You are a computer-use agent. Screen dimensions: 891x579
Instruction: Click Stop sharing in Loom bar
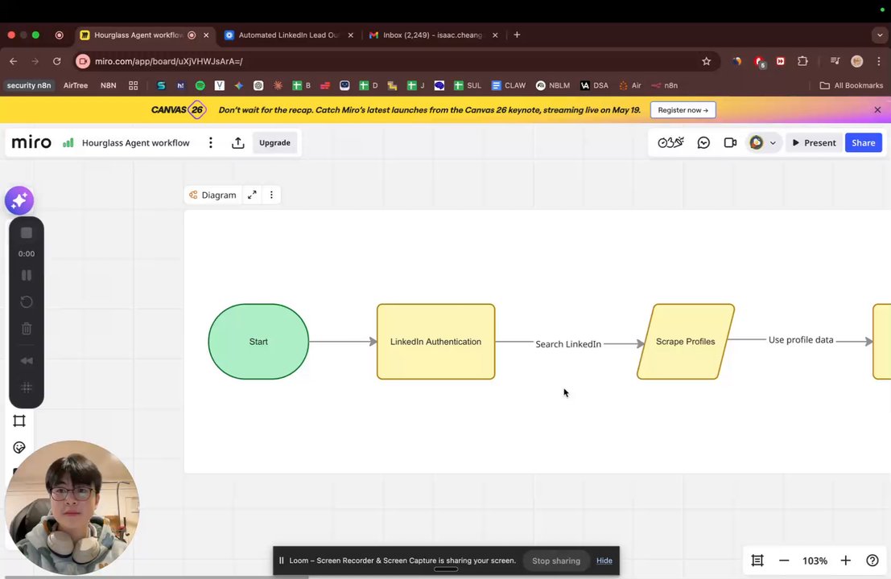[555, 561]
